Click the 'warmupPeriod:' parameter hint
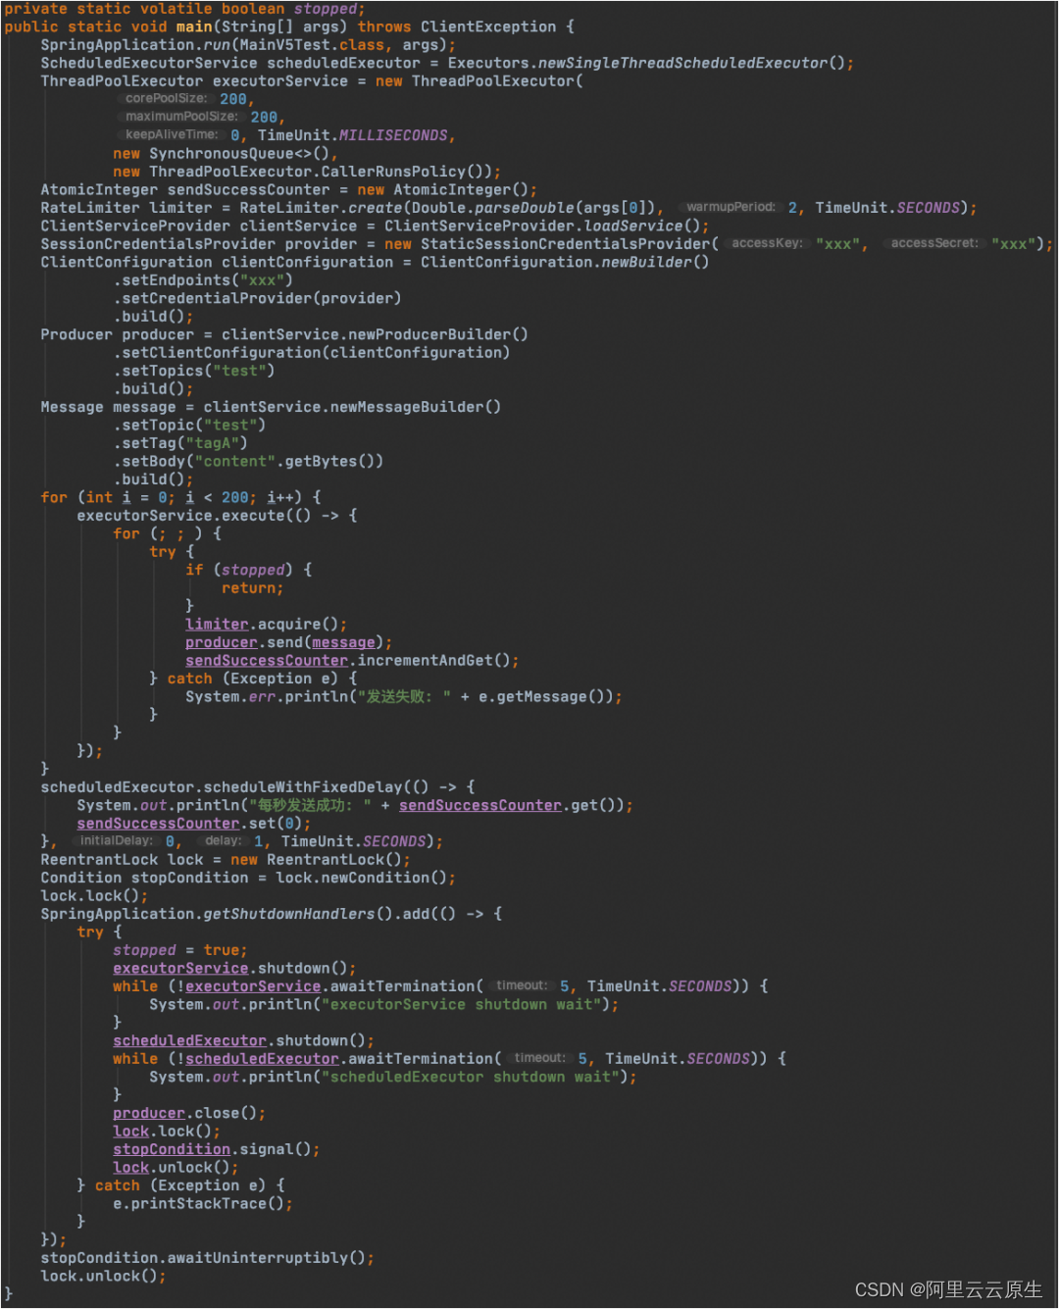The width and height of the screenshot is (1059, 1309). point(731,207)
